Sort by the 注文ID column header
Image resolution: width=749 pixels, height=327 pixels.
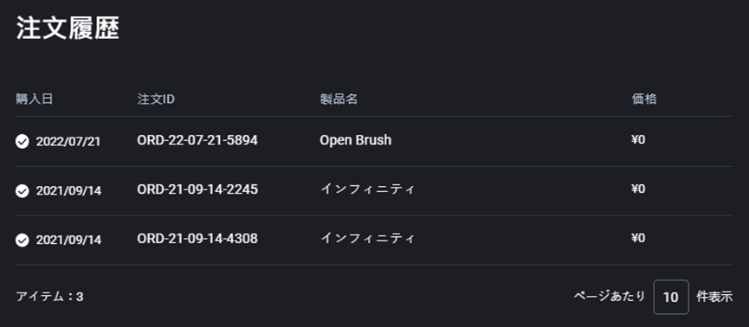coord(156,99)
